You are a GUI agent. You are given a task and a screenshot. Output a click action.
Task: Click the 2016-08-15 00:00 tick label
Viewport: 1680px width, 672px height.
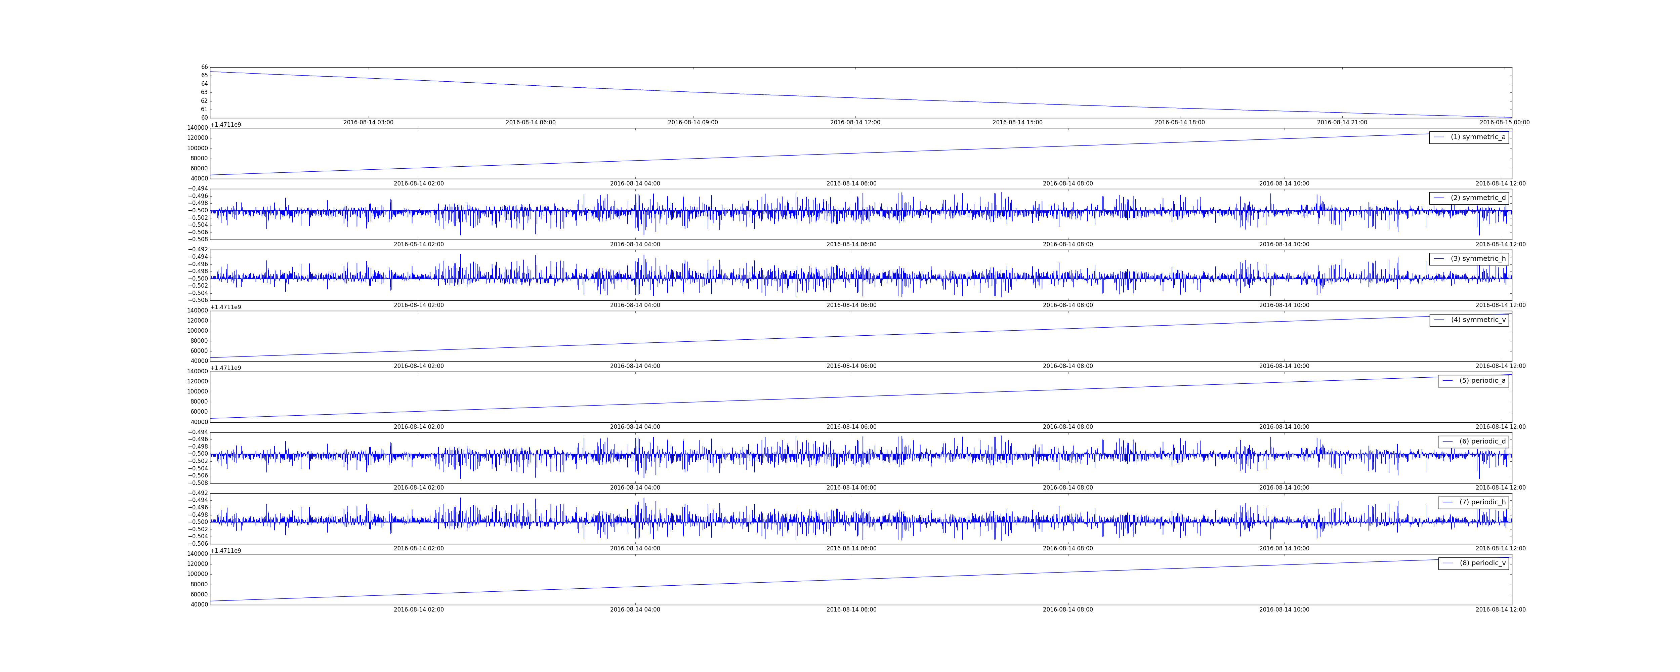[1505, 123]
